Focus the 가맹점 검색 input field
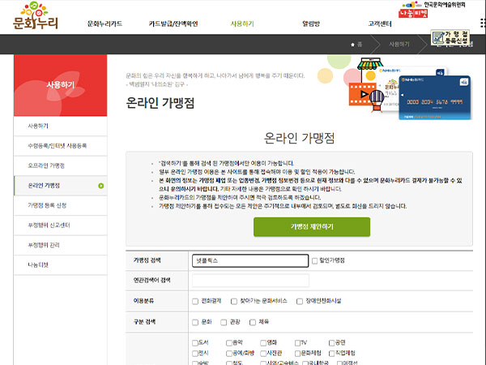Image resolution: width=486 pixels, height=365 pixels. tap(250, 260)
